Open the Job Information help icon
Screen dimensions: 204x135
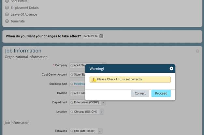tap(197, 51)
